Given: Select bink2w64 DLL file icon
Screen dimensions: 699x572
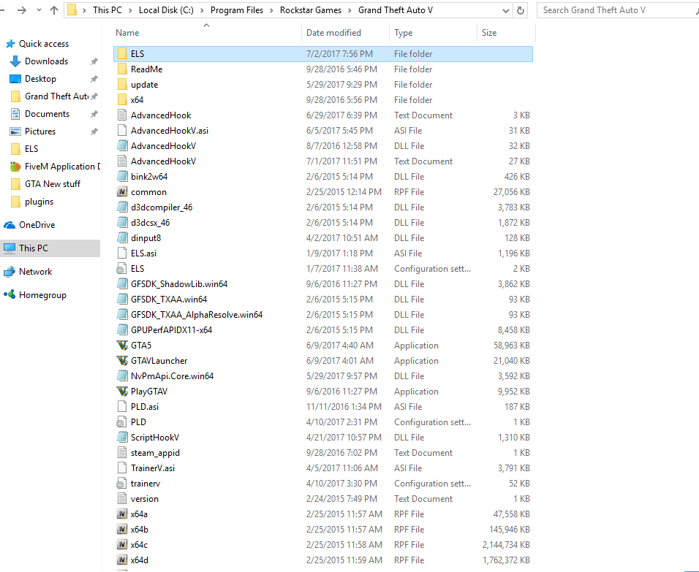Looking at the screenshot, I should coord(122,177).
